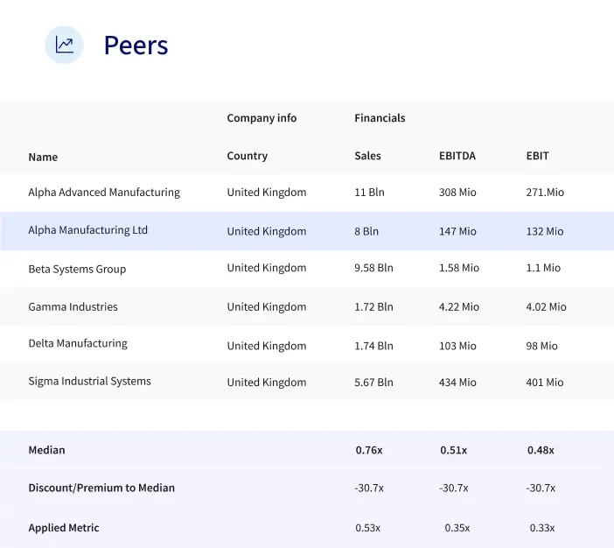Open the Beta Systems Group row

[307, 269]
